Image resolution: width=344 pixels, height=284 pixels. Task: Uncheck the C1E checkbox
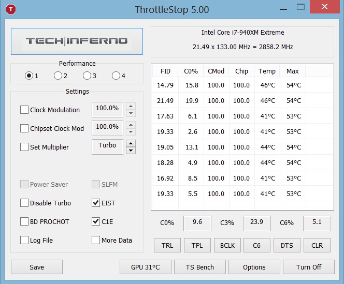tap(96, 221)
